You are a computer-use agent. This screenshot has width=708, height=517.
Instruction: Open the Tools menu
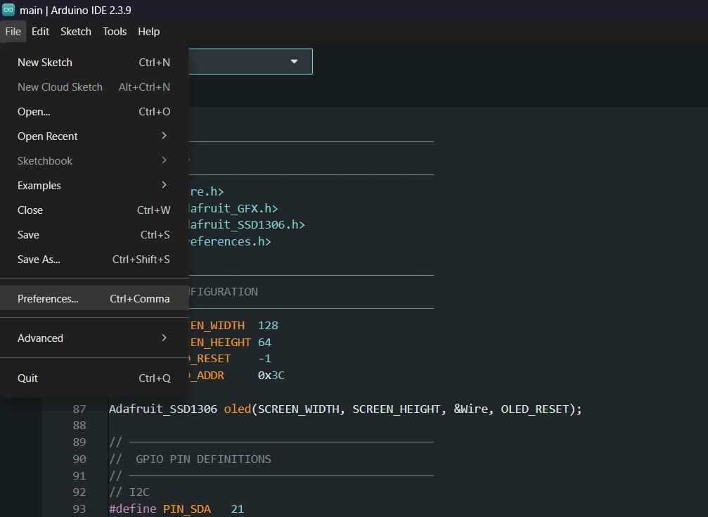point(115,32)
